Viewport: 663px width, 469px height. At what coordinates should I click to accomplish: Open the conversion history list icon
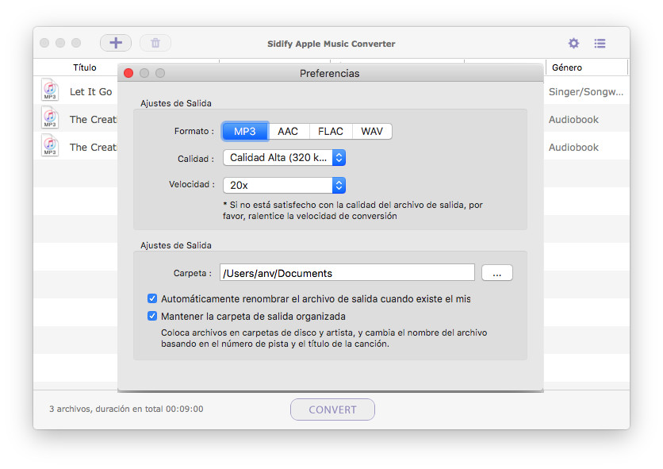coord(600,43)
